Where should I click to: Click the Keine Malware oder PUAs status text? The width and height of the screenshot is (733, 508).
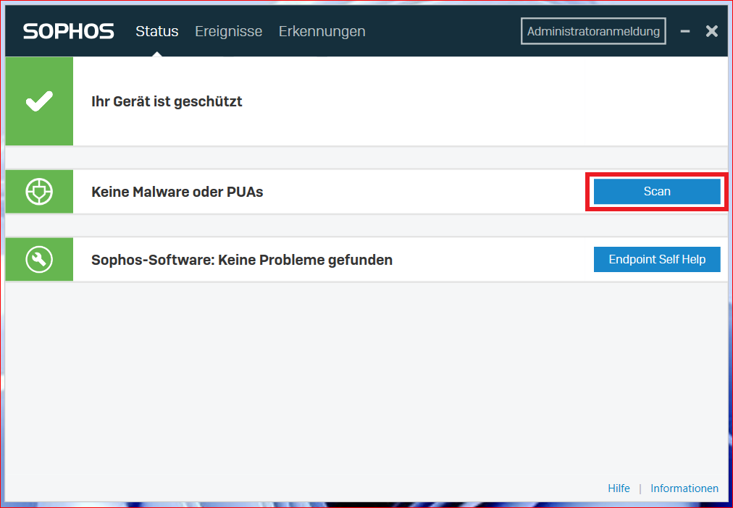[x=177, y=191]
